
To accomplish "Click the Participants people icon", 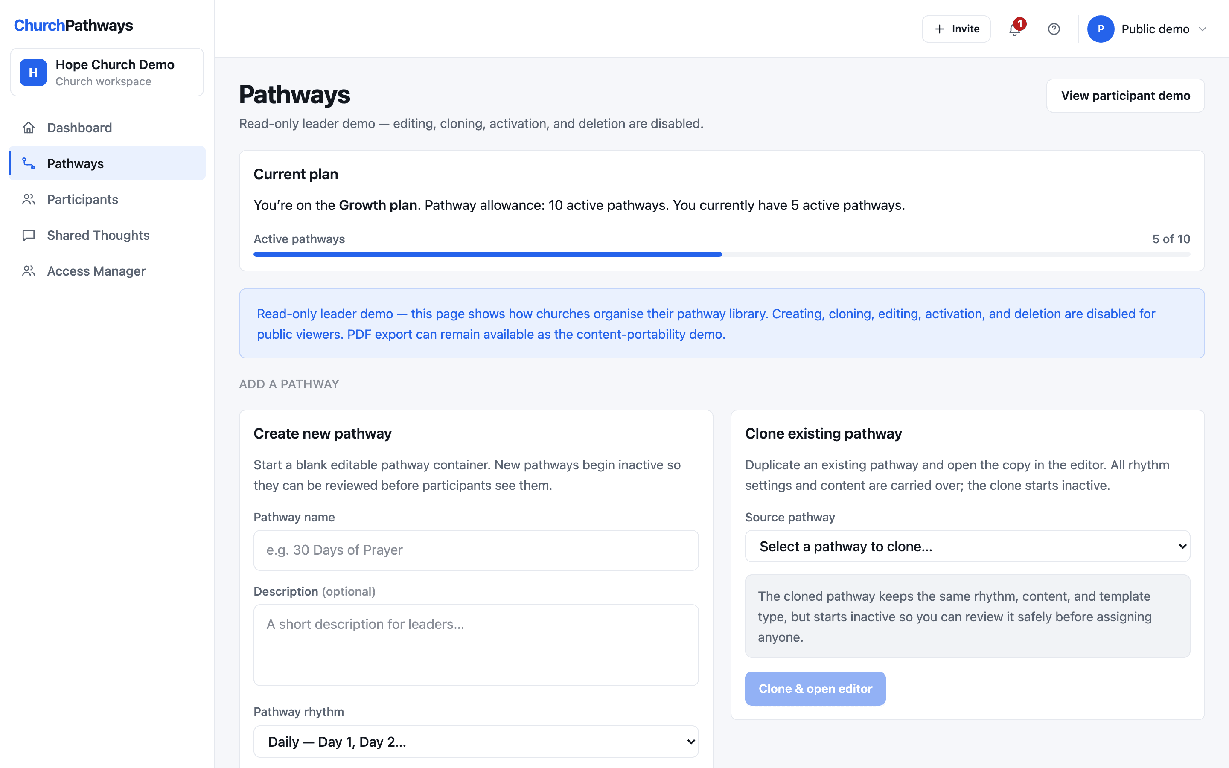I will [29, 199].
